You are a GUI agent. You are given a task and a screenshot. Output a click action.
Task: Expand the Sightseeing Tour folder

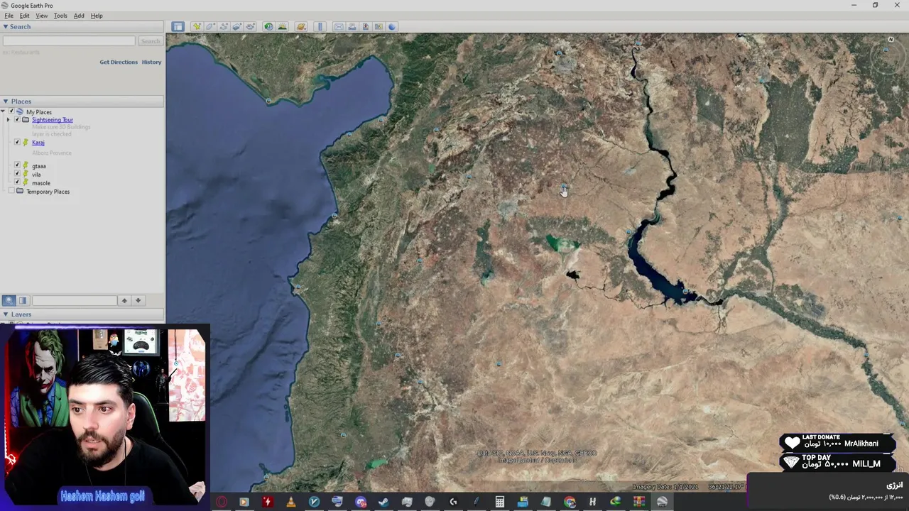[9, 120]
